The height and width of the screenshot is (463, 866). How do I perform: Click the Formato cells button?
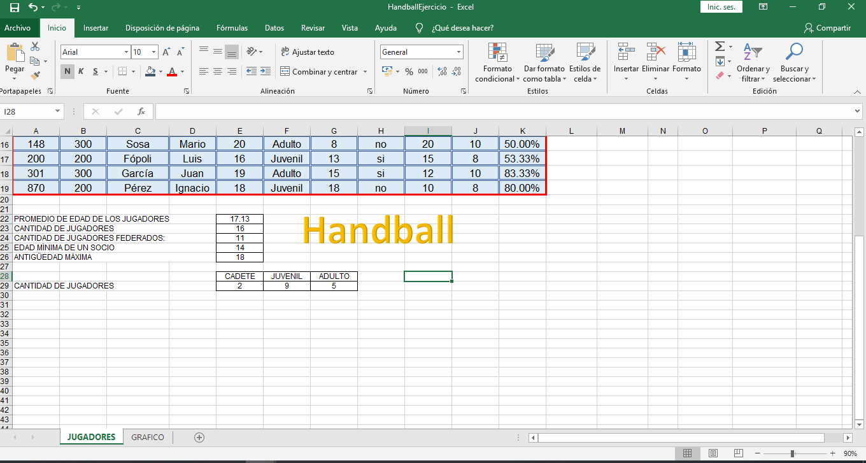coord(686,62)
